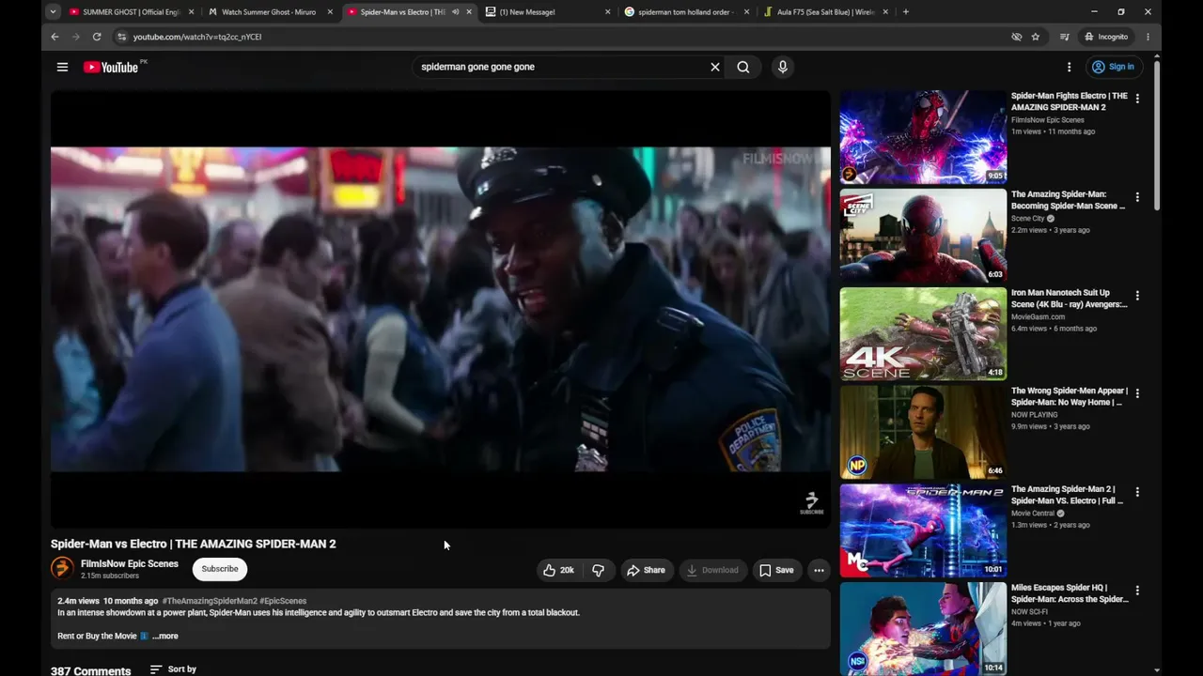Open the #EpicScenes hashtag link
The height and width of the screenshot is (676, 1203).
point(283,601)
